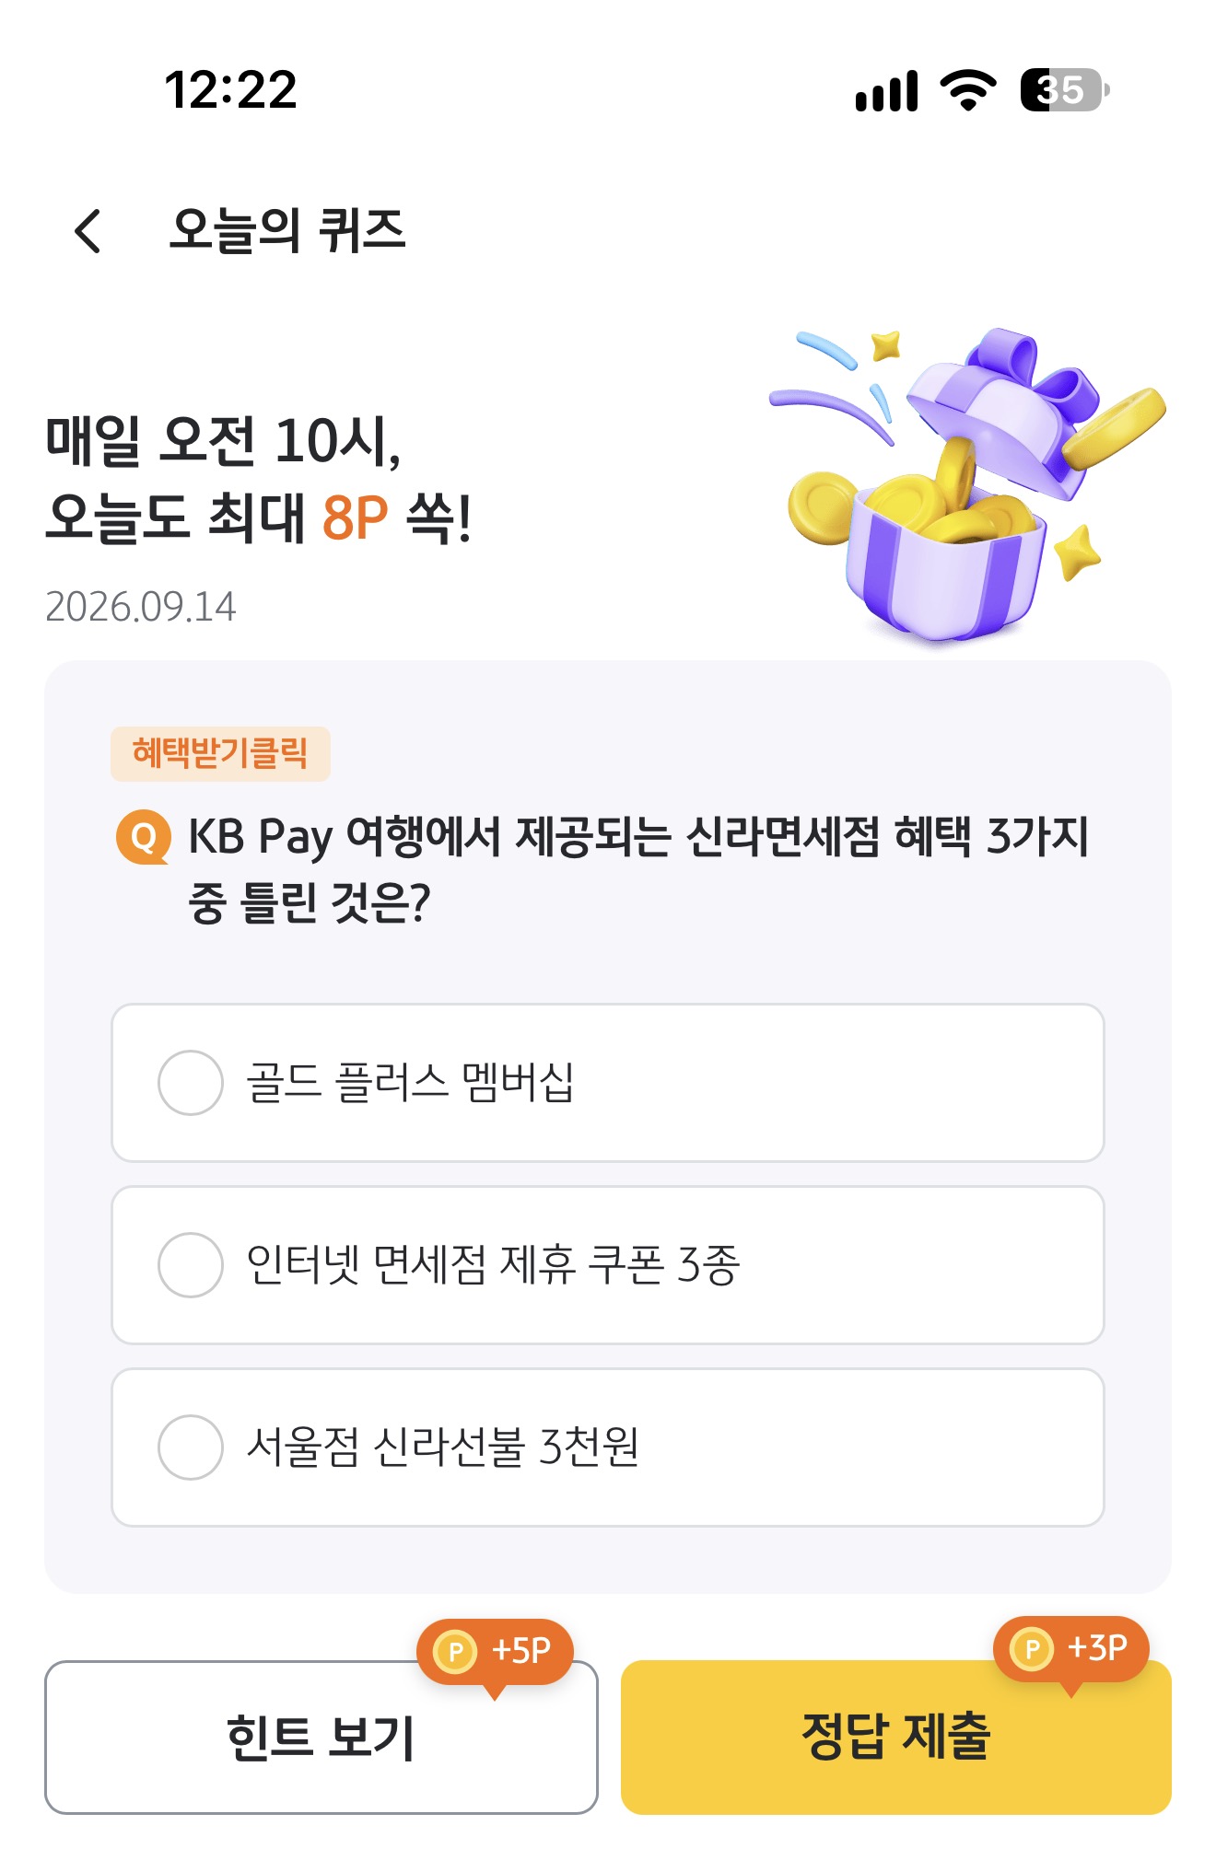Tap the 매일 오전 10시 heading line
The height and width of the screenshot is (1860, 1216).
click(x=224, y=440)
